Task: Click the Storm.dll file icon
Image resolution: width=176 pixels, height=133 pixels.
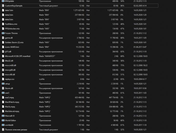Action: click(3, 88)
